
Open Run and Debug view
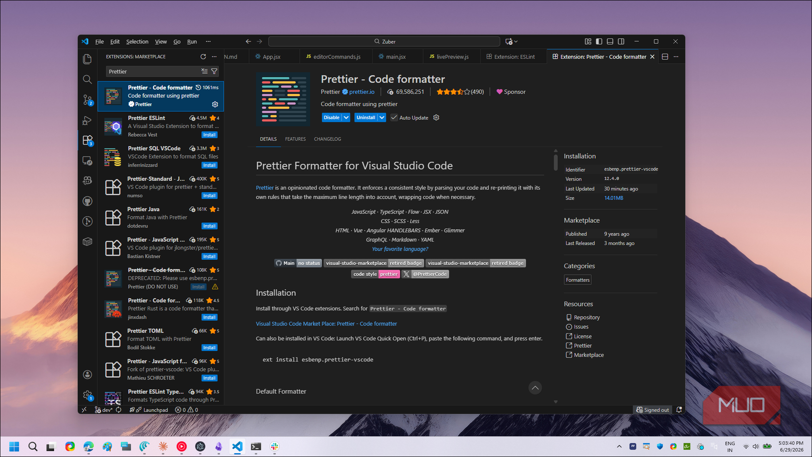coord(88,120)
